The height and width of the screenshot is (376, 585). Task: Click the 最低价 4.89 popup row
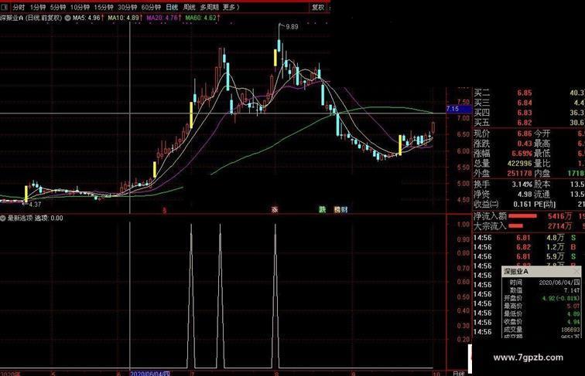(542, 313)
